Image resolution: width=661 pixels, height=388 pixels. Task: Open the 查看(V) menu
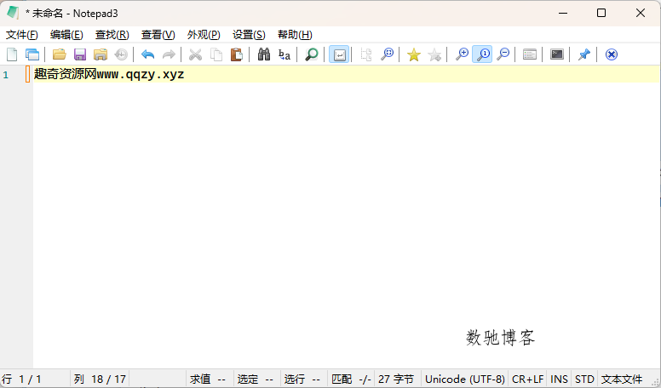pos(158,35)
